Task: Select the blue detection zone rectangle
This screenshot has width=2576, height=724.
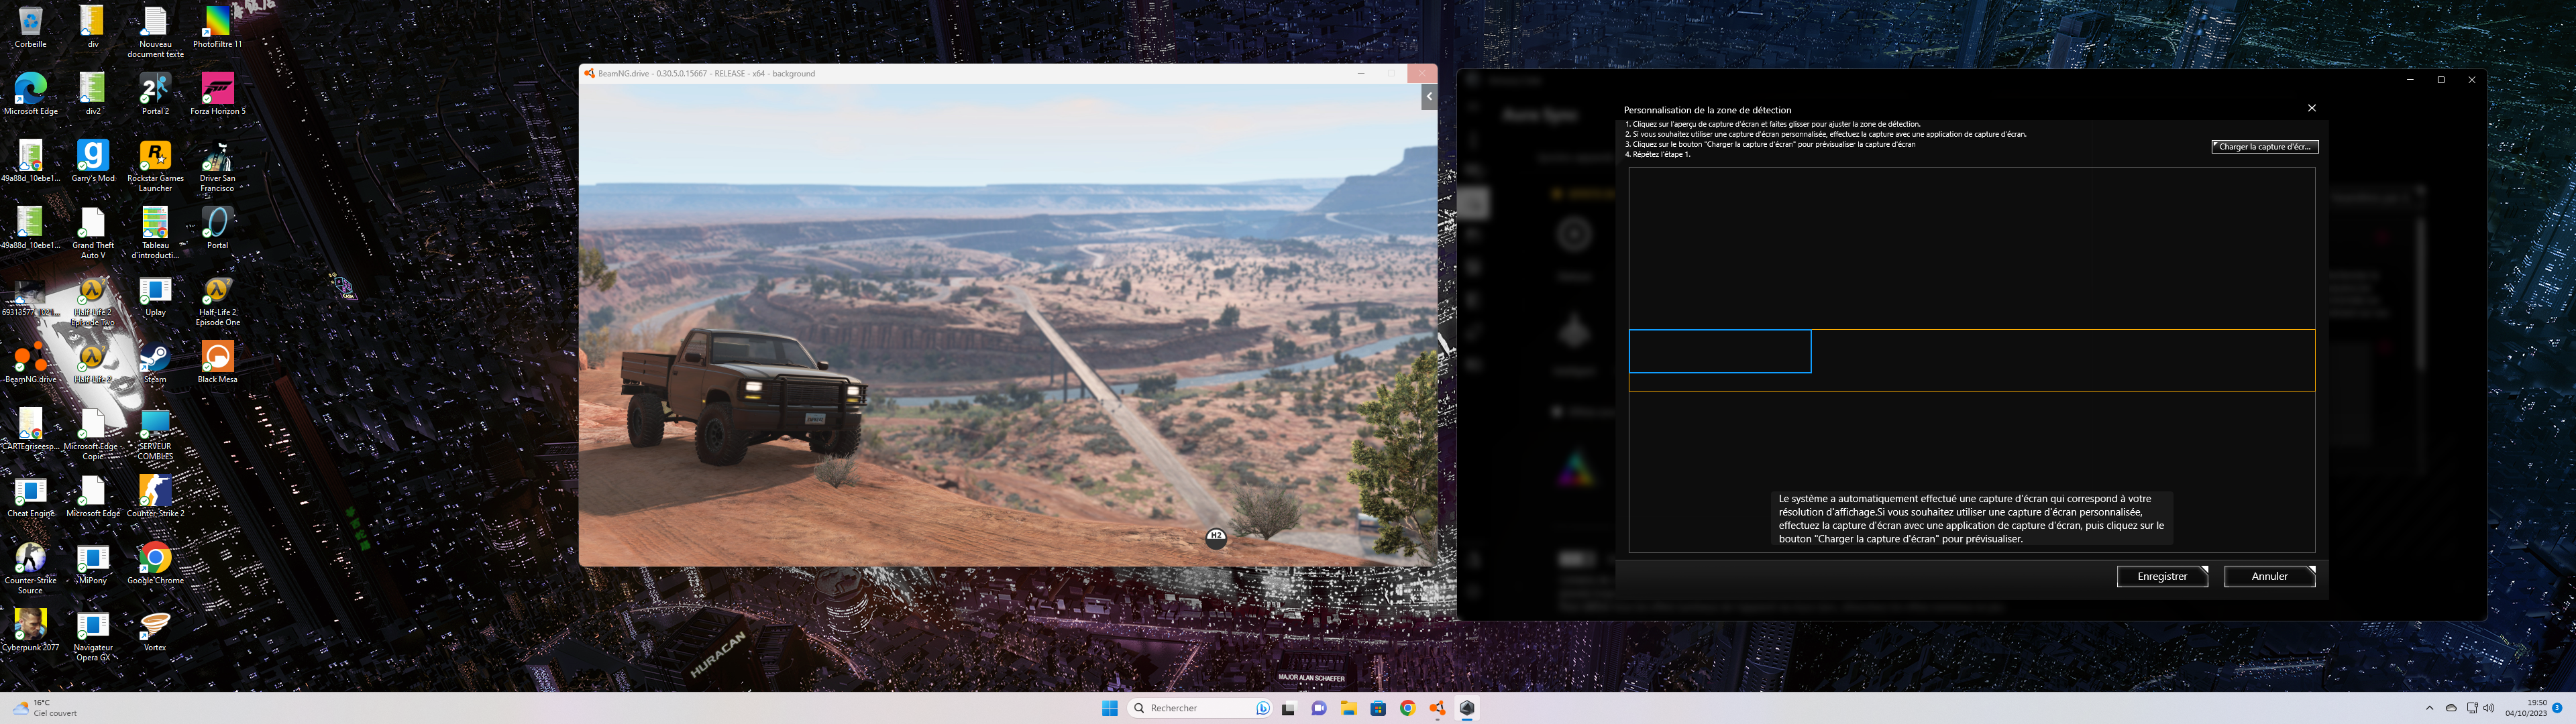Action: point(1719,351)
